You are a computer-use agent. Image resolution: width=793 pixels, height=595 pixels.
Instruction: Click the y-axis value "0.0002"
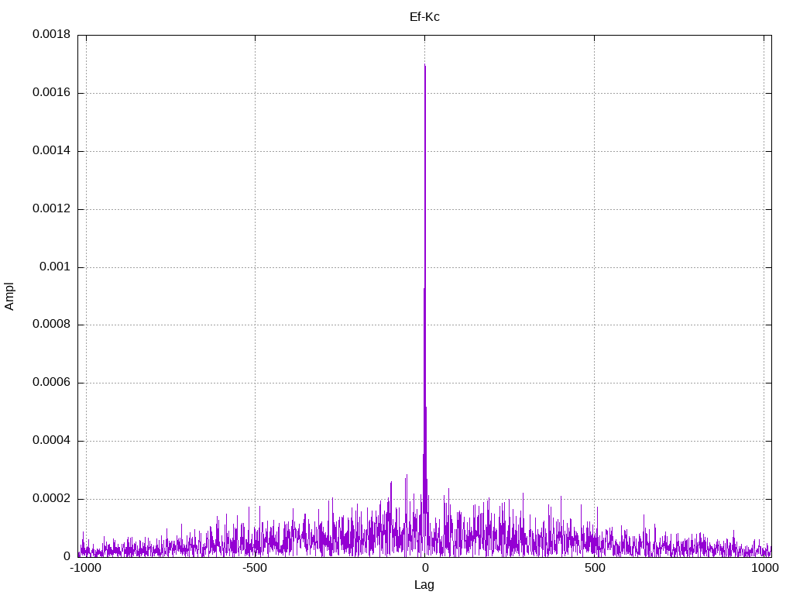pyautogui.click(x=52, y=499)
